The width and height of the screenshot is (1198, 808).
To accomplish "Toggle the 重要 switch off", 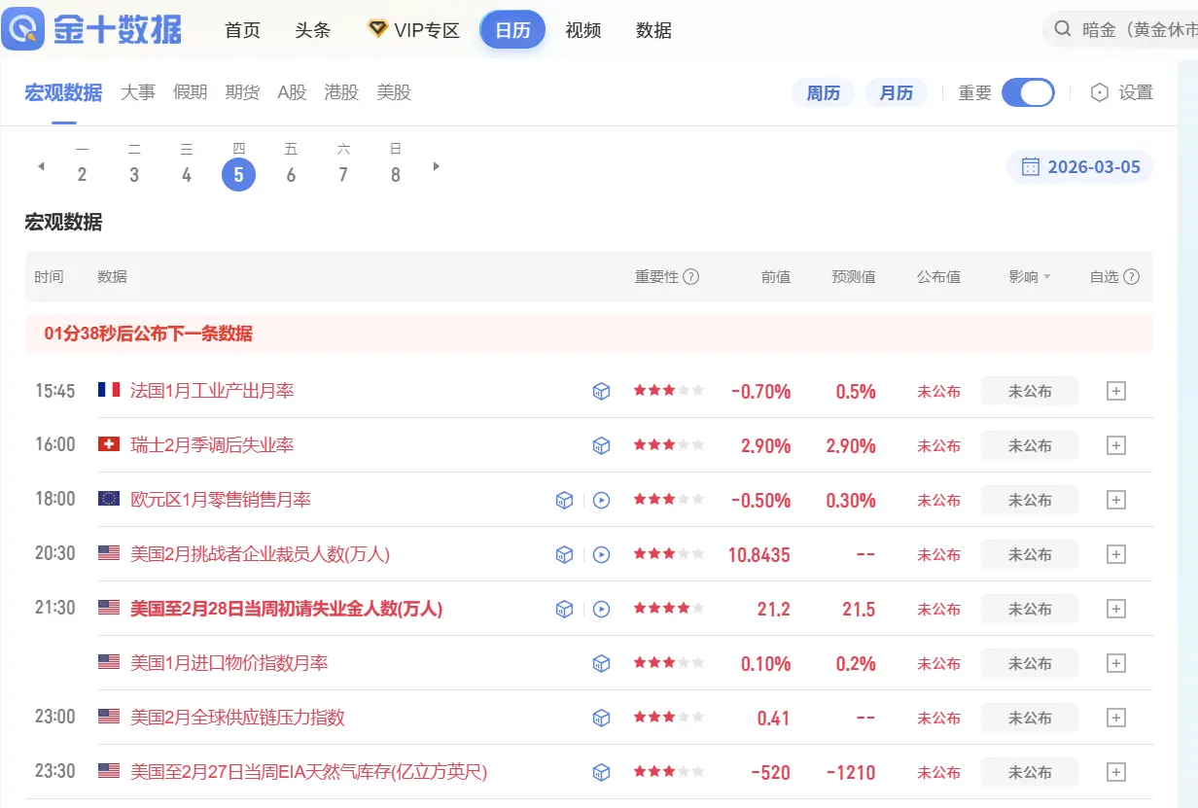I will click(x=1028, y=92).
